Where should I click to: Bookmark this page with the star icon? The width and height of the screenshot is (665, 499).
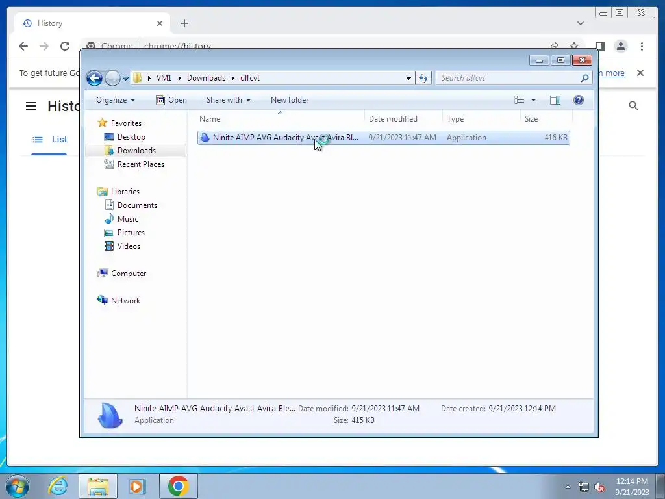(x=574, y=46)
